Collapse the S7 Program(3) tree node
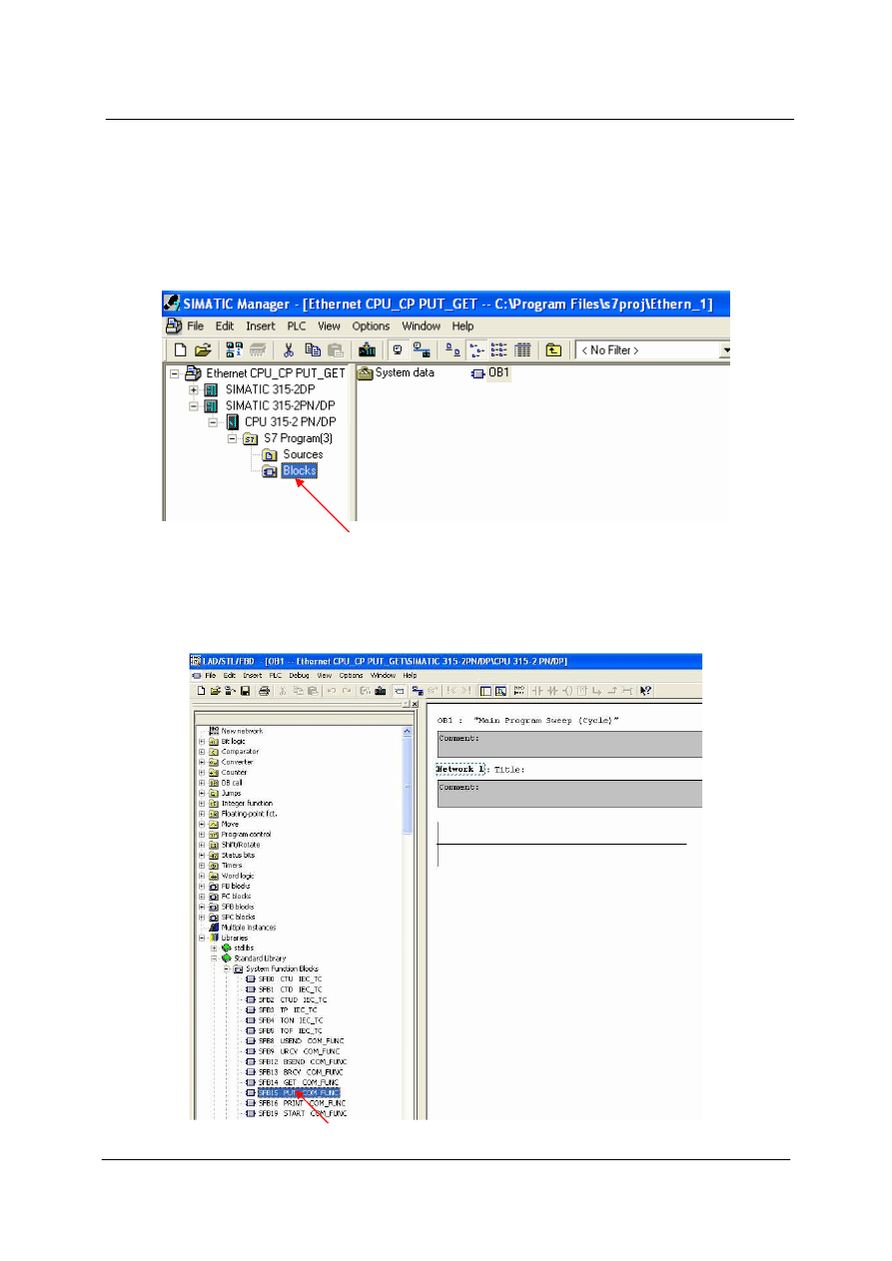This screenshot has height=1261, width=892. 233,438
